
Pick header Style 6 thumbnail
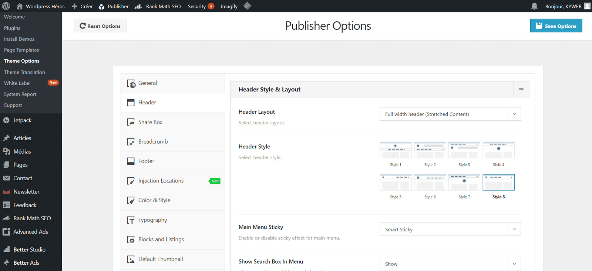pos(430,183)
